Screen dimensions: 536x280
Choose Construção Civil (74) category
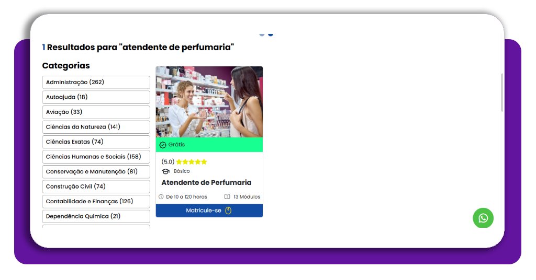[96, 186]
